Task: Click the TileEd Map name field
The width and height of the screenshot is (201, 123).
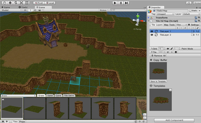Action: 172,11
